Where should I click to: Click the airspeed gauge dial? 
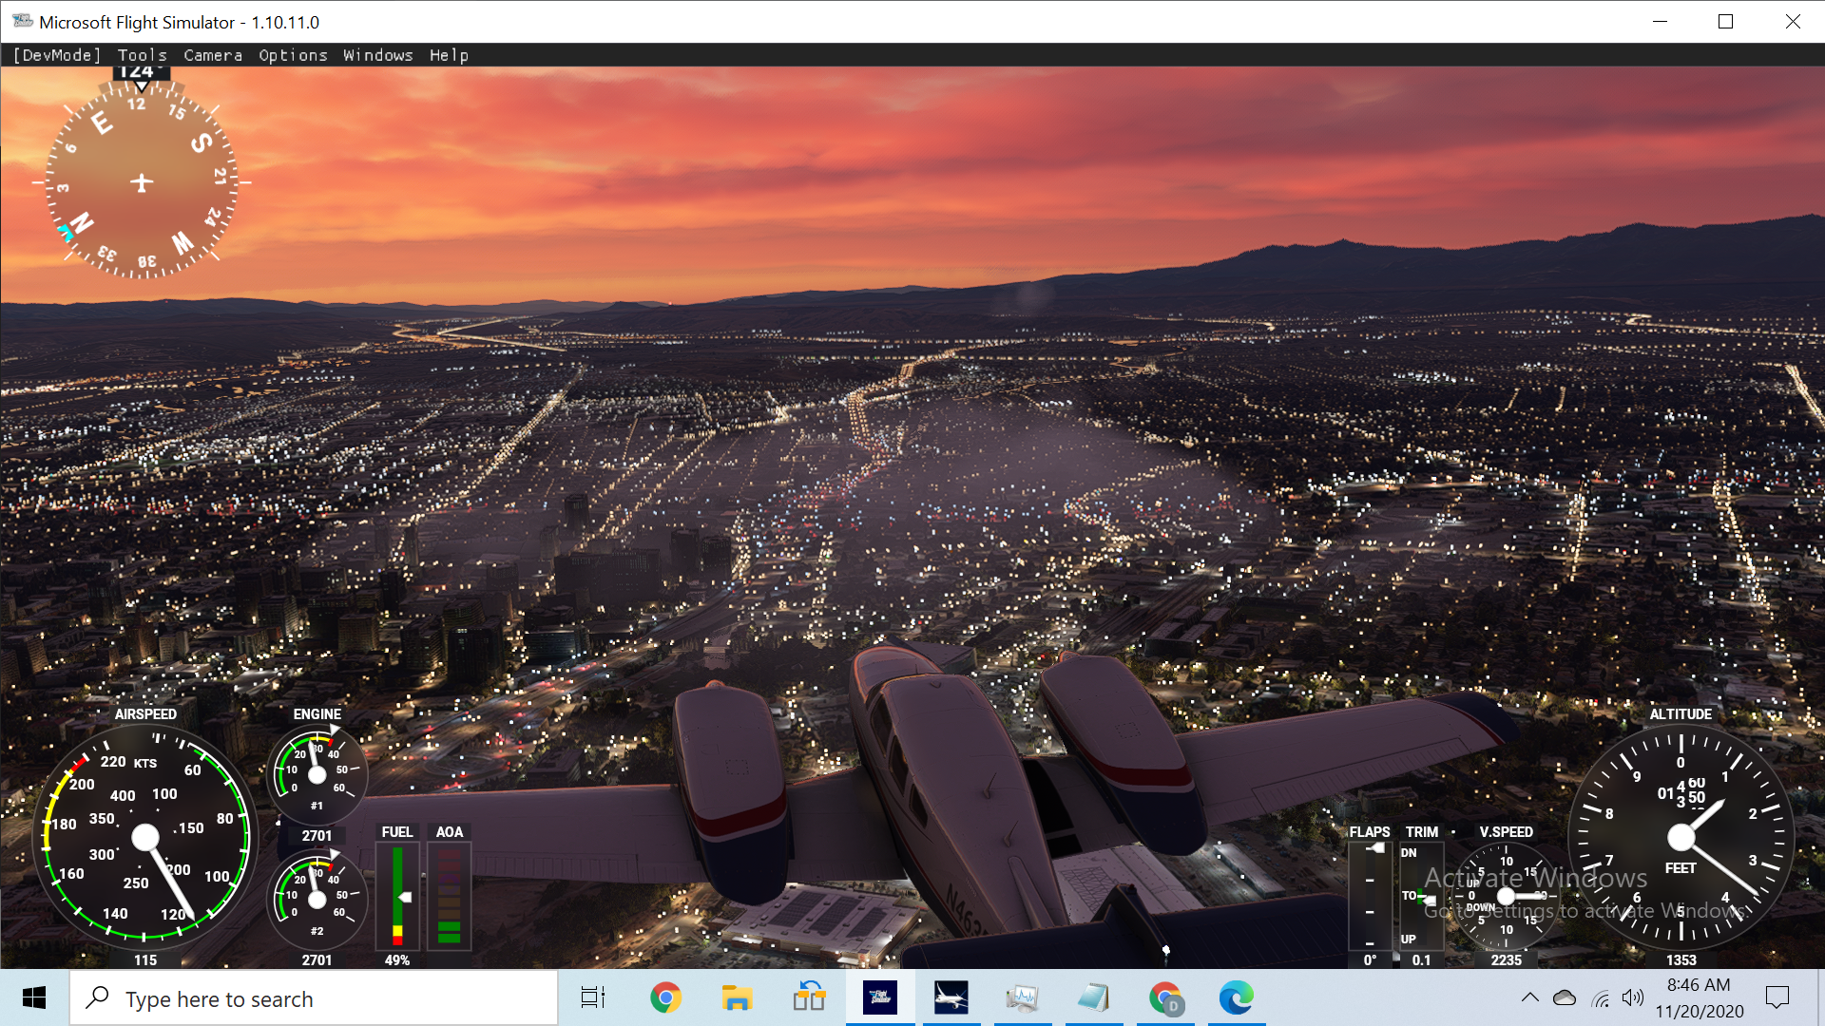point(145,837)
